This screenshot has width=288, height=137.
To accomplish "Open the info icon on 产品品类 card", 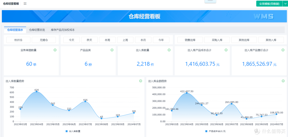I will pos(112,50).
